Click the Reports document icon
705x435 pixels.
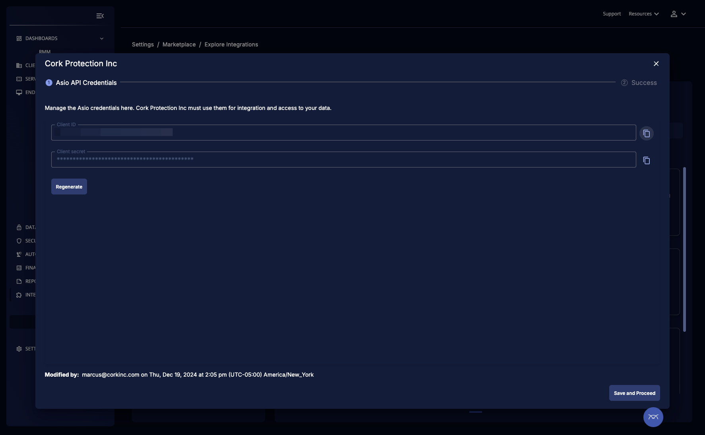pyautogui.click(x=19, y=281)
